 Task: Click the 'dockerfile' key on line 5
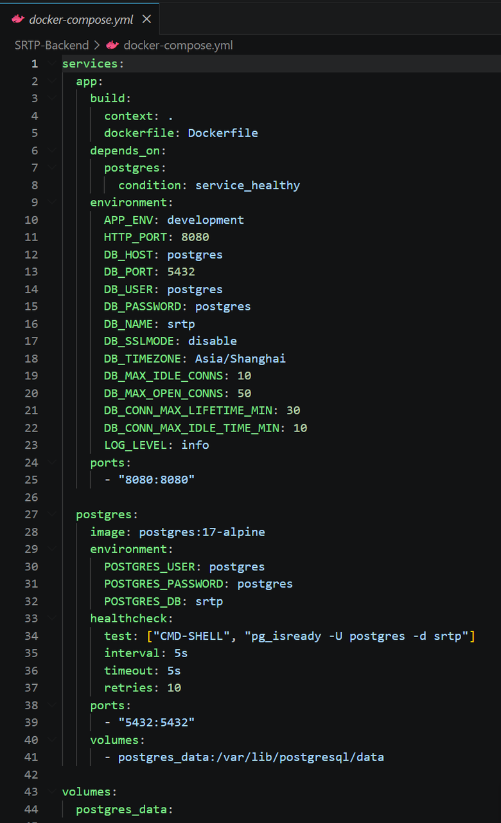coord(139,133)
